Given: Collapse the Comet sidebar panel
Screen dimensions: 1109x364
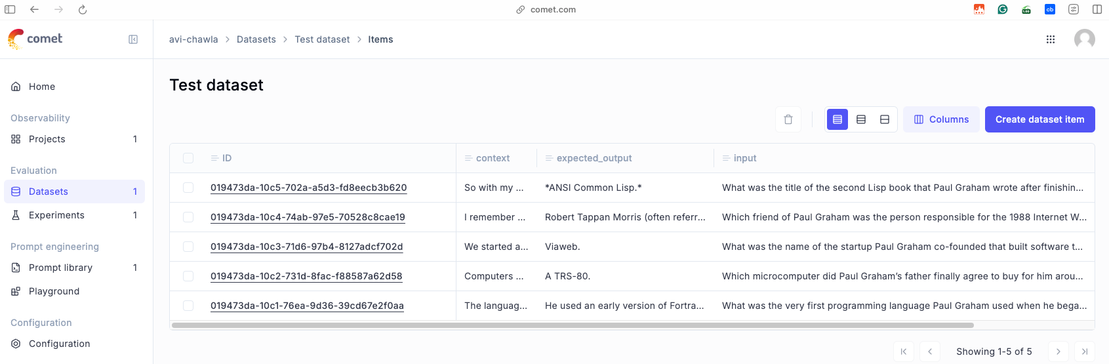Looking at the screenshot, I should pos(133,39).
